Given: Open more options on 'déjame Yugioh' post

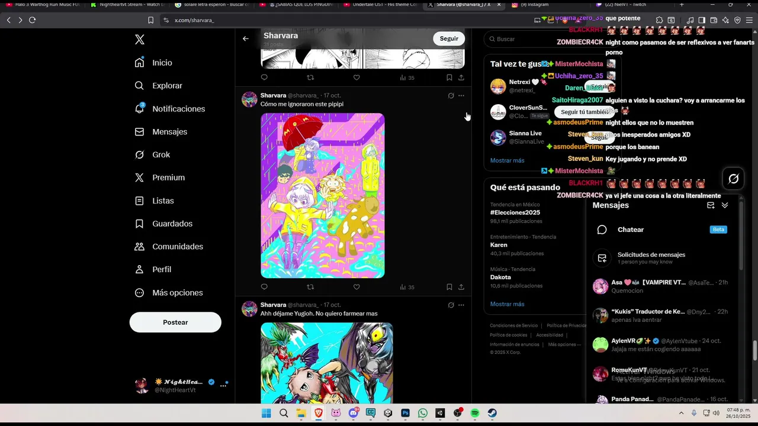Looking at the screenshot, I should point(461,305).
